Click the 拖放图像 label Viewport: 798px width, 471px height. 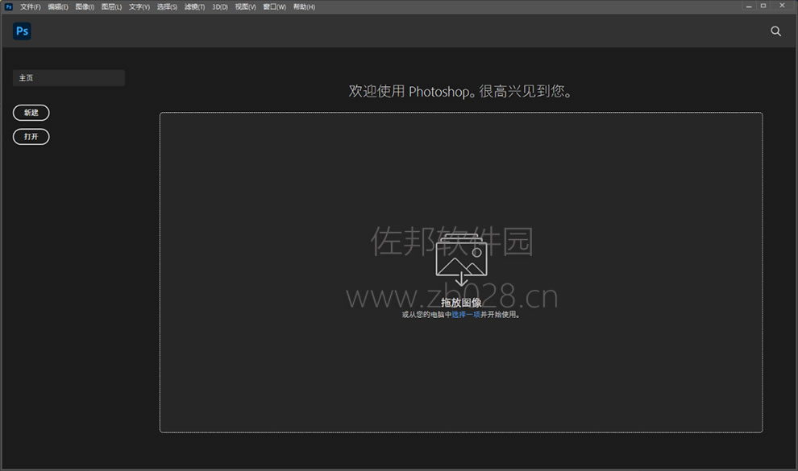461,303
